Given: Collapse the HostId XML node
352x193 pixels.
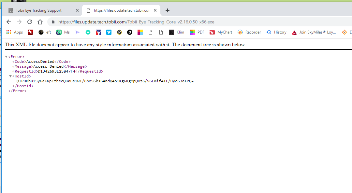Looking at the screenshot, I should coord(10,76).
